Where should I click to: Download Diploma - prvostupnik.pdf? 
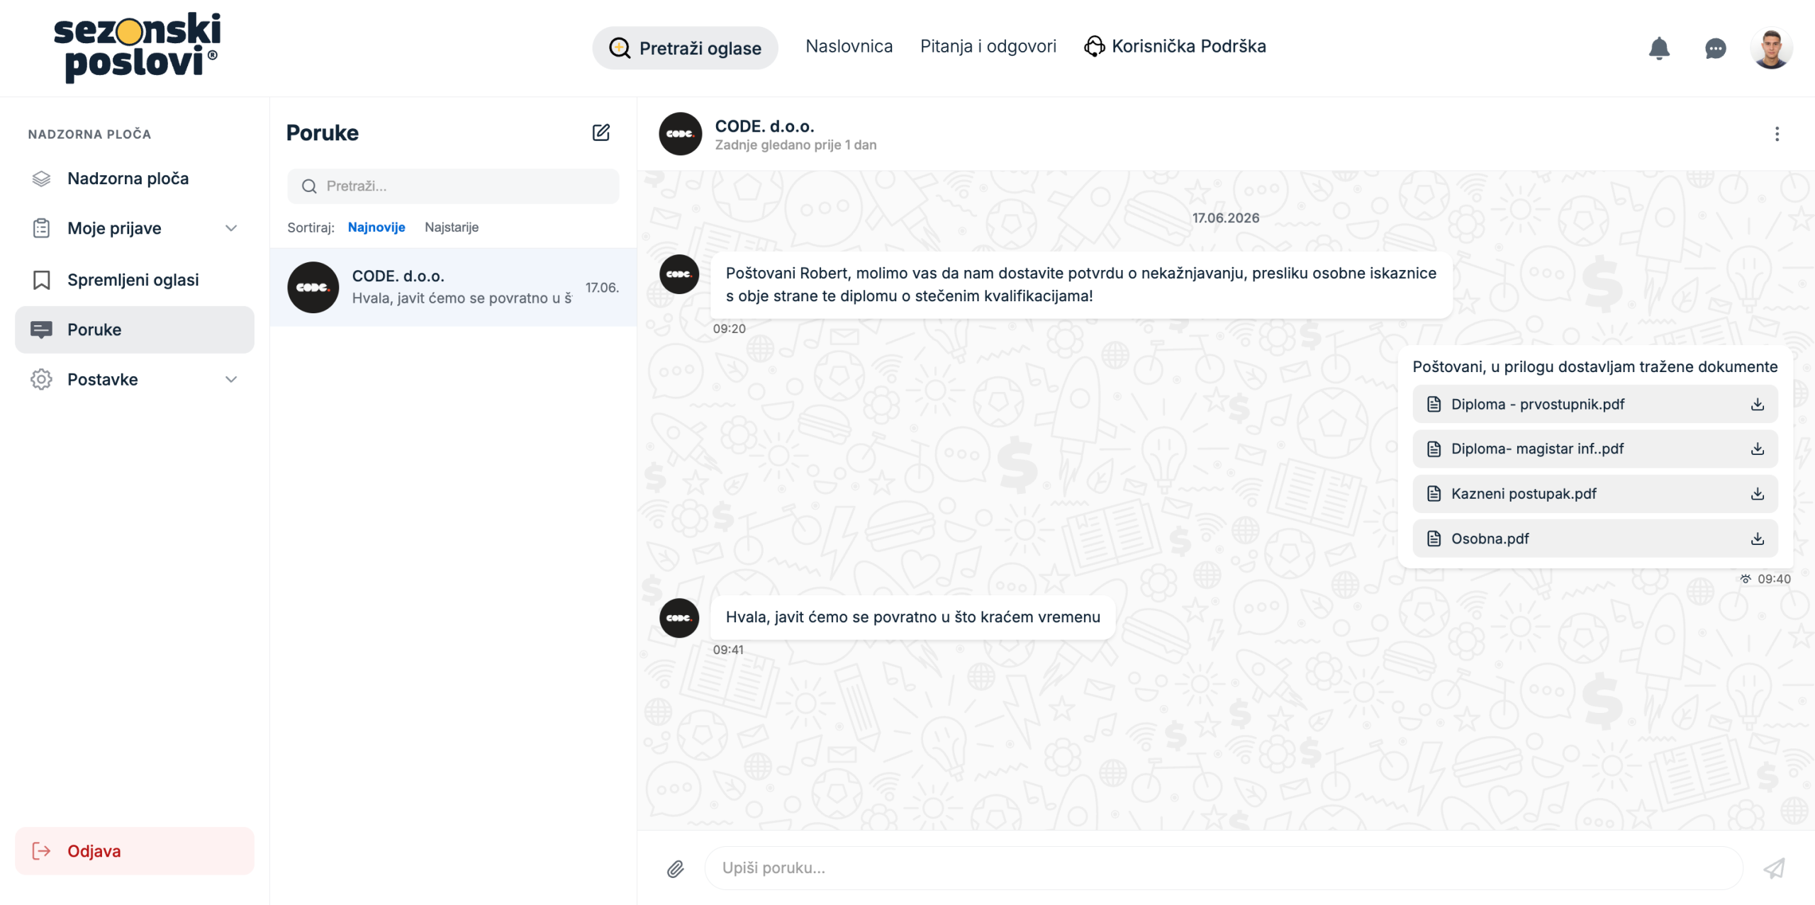tap(1758, 404)
